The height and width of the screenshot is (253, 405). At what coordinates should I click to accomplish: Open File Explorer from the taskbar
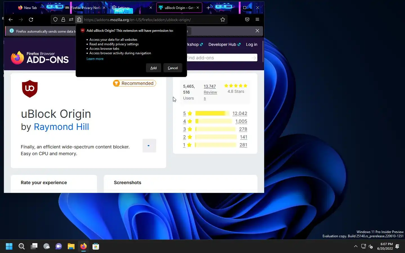tap(71, 246)
